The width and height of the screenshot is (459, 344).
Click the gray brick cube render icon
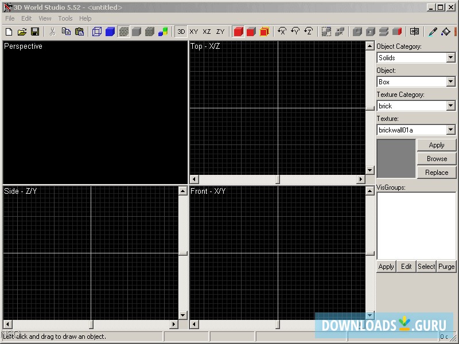150,32
